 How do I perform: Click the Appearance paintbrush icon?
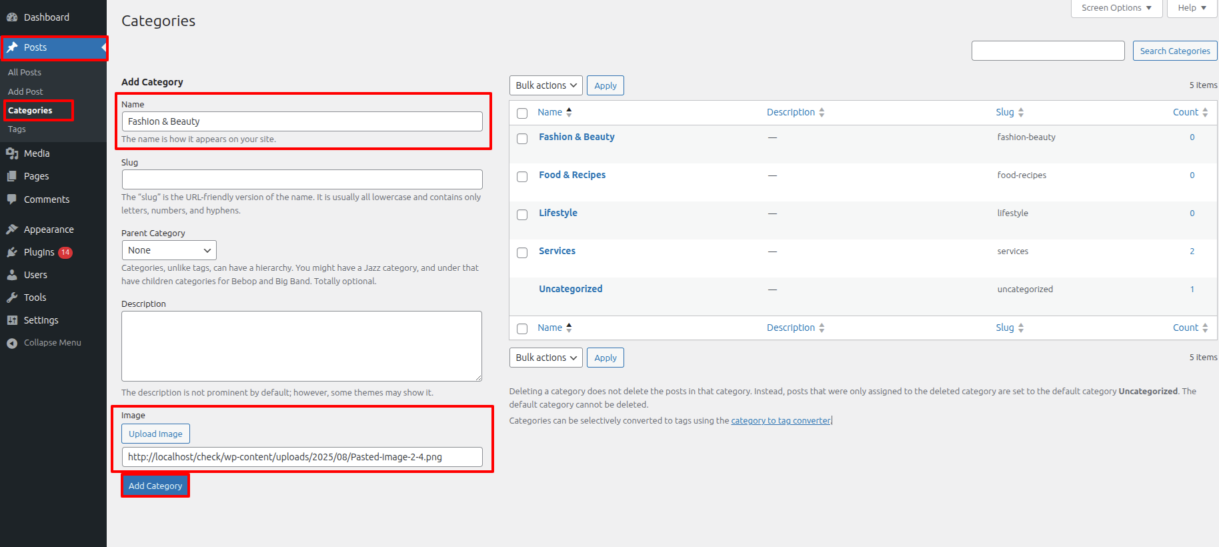(x=12, y=229)
